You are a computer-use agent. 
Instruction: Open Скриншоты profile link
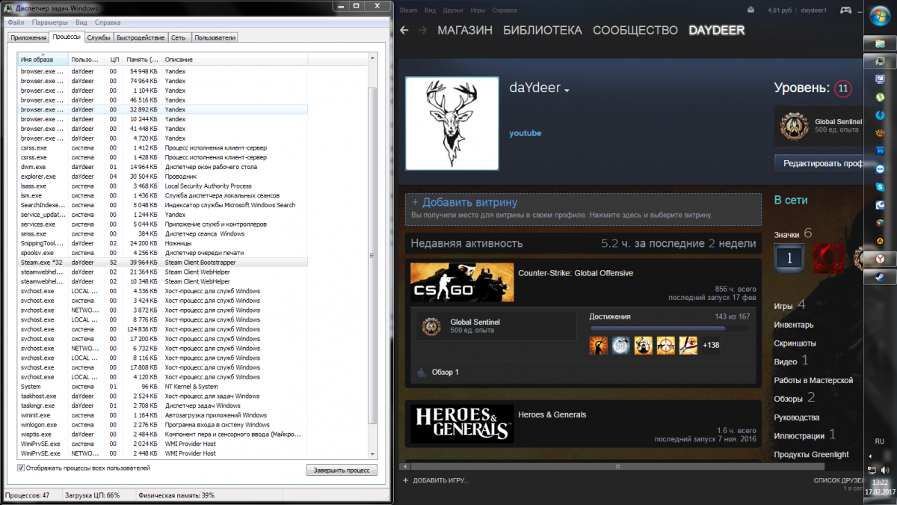pyautogui.click(x=795, y=343)
